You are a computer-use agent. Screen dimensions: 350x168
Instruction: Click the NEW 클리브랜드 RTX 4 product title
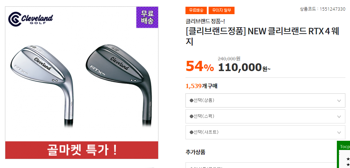tap(263, 36)
